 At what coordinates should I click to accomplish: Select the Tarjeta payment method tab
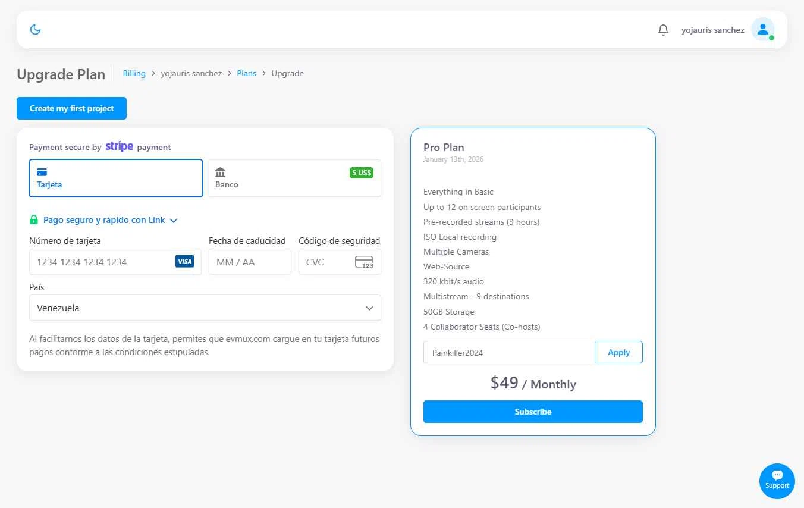[x=116, y=178]
